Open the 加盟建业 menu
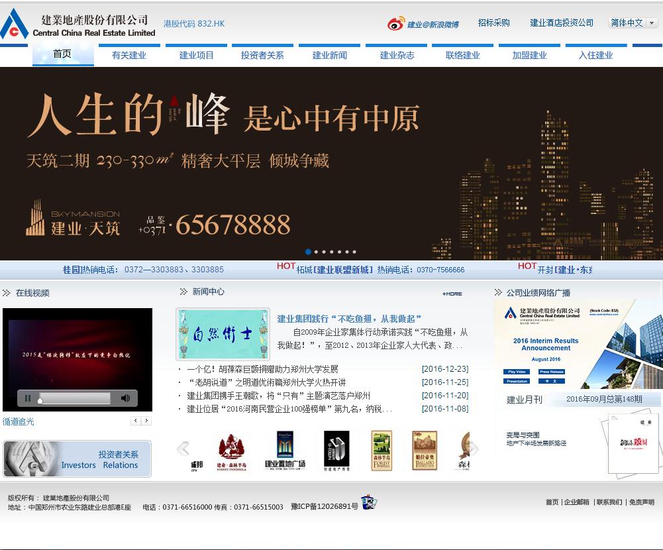 tap(529, 55)
